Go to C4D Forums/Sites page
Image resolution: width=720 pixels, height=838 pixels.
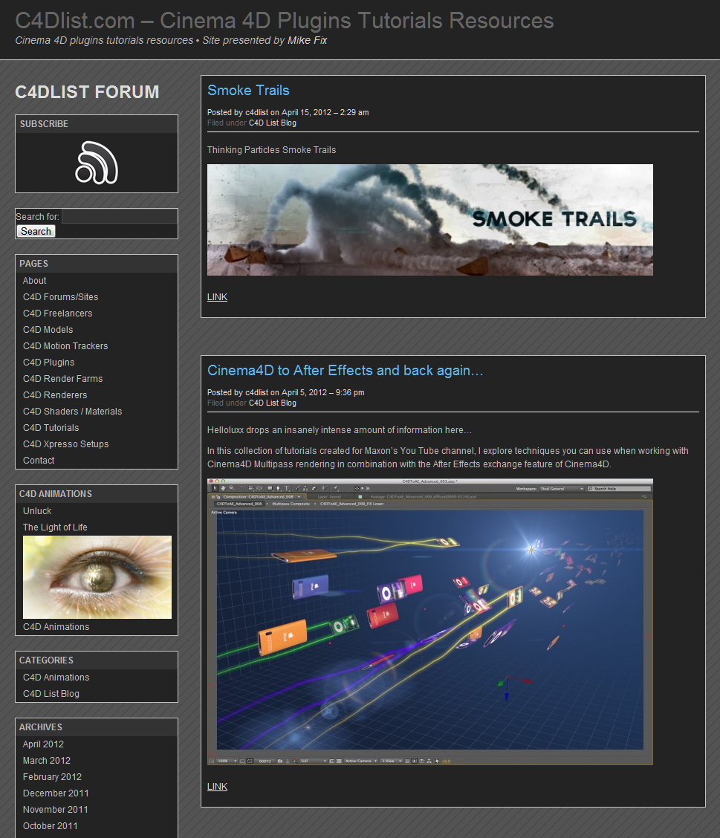click(60, 297)
